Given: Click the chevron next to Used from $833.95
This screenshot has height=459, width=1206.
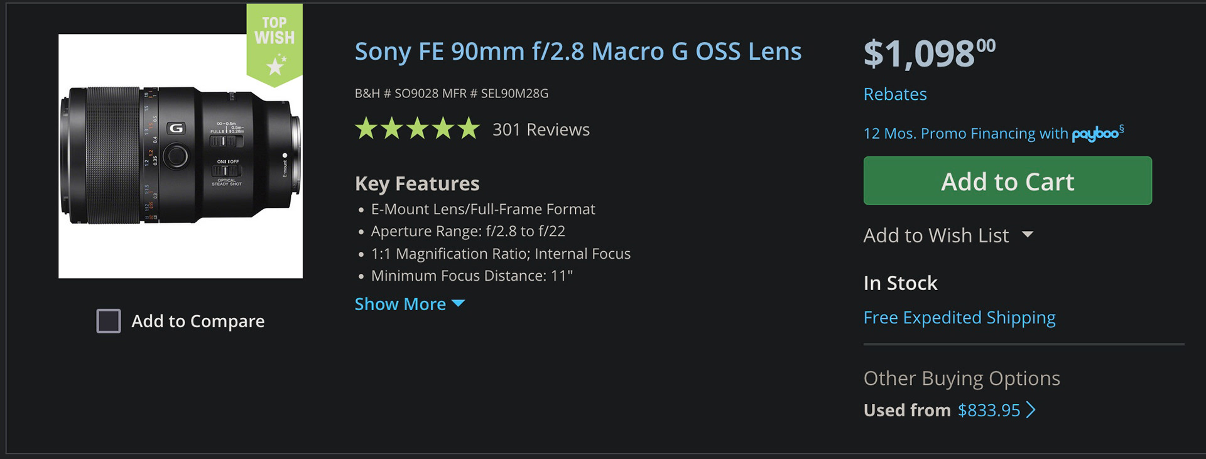Looking at the screenshot, I should pyautogui.click(x=1030, y=410).
